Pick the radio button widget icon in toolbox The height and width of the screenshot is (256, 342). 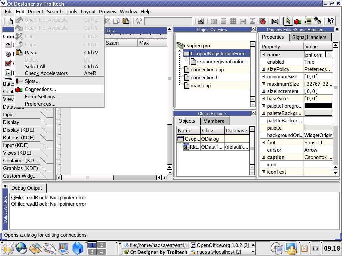(x=8, y=54)
